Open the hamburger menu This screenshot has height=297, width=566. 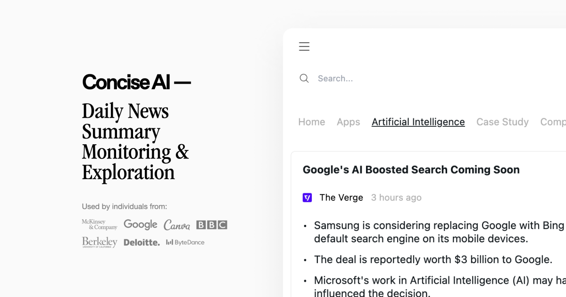click(x=304, y=46)
